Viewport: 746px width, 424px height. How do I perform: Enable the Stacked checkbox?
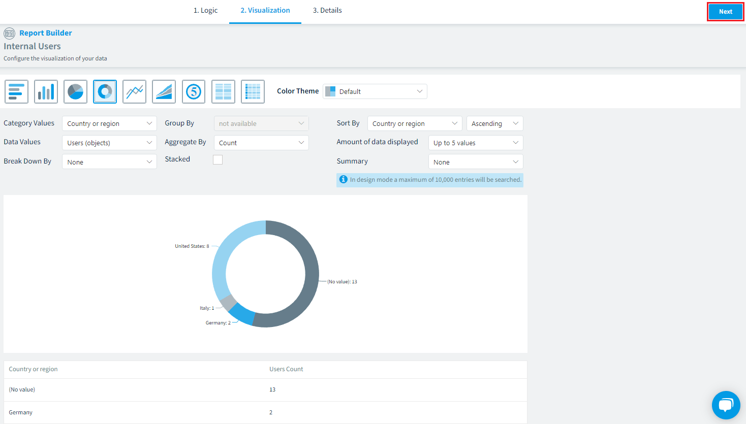(217, 159)
